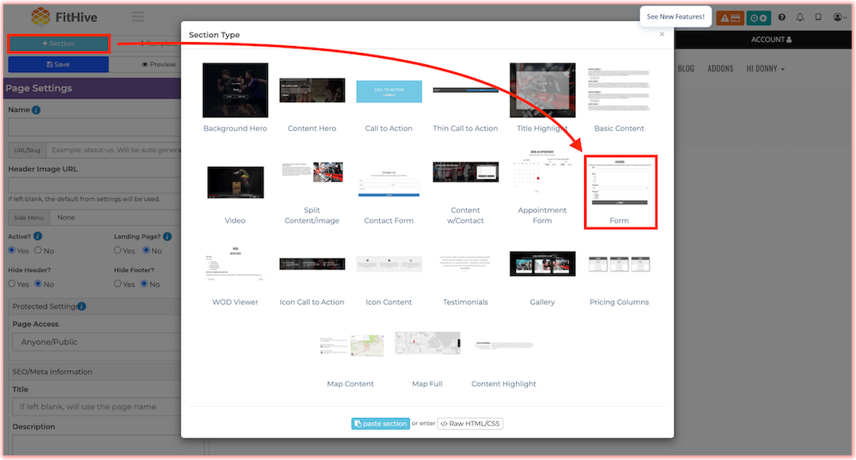Open the page Preview
856x460 pixels.
159,64
